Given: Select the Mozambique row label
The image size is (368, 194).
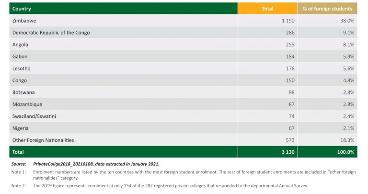Looking at the screenshot, I should (x=28, y=104).
